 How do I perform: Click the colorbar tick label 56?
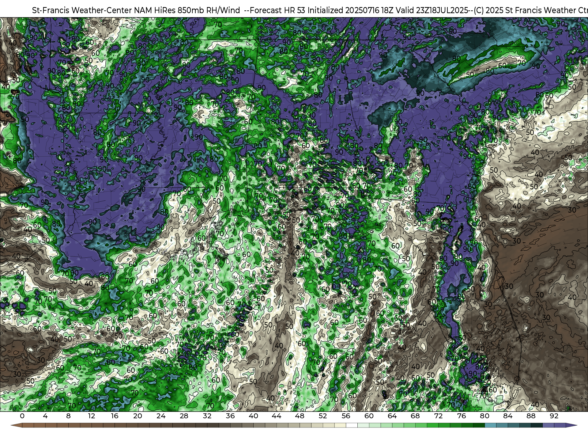[346, 416]
